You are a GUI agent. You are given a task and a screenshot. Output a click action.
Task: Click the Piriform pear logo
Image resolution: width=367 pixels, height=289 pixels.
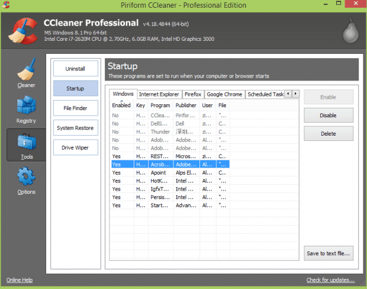coord(350,31)
